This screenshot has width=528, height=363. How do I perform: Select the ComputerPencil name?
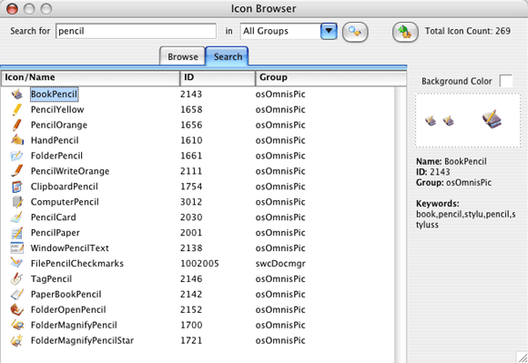[65, 202]
